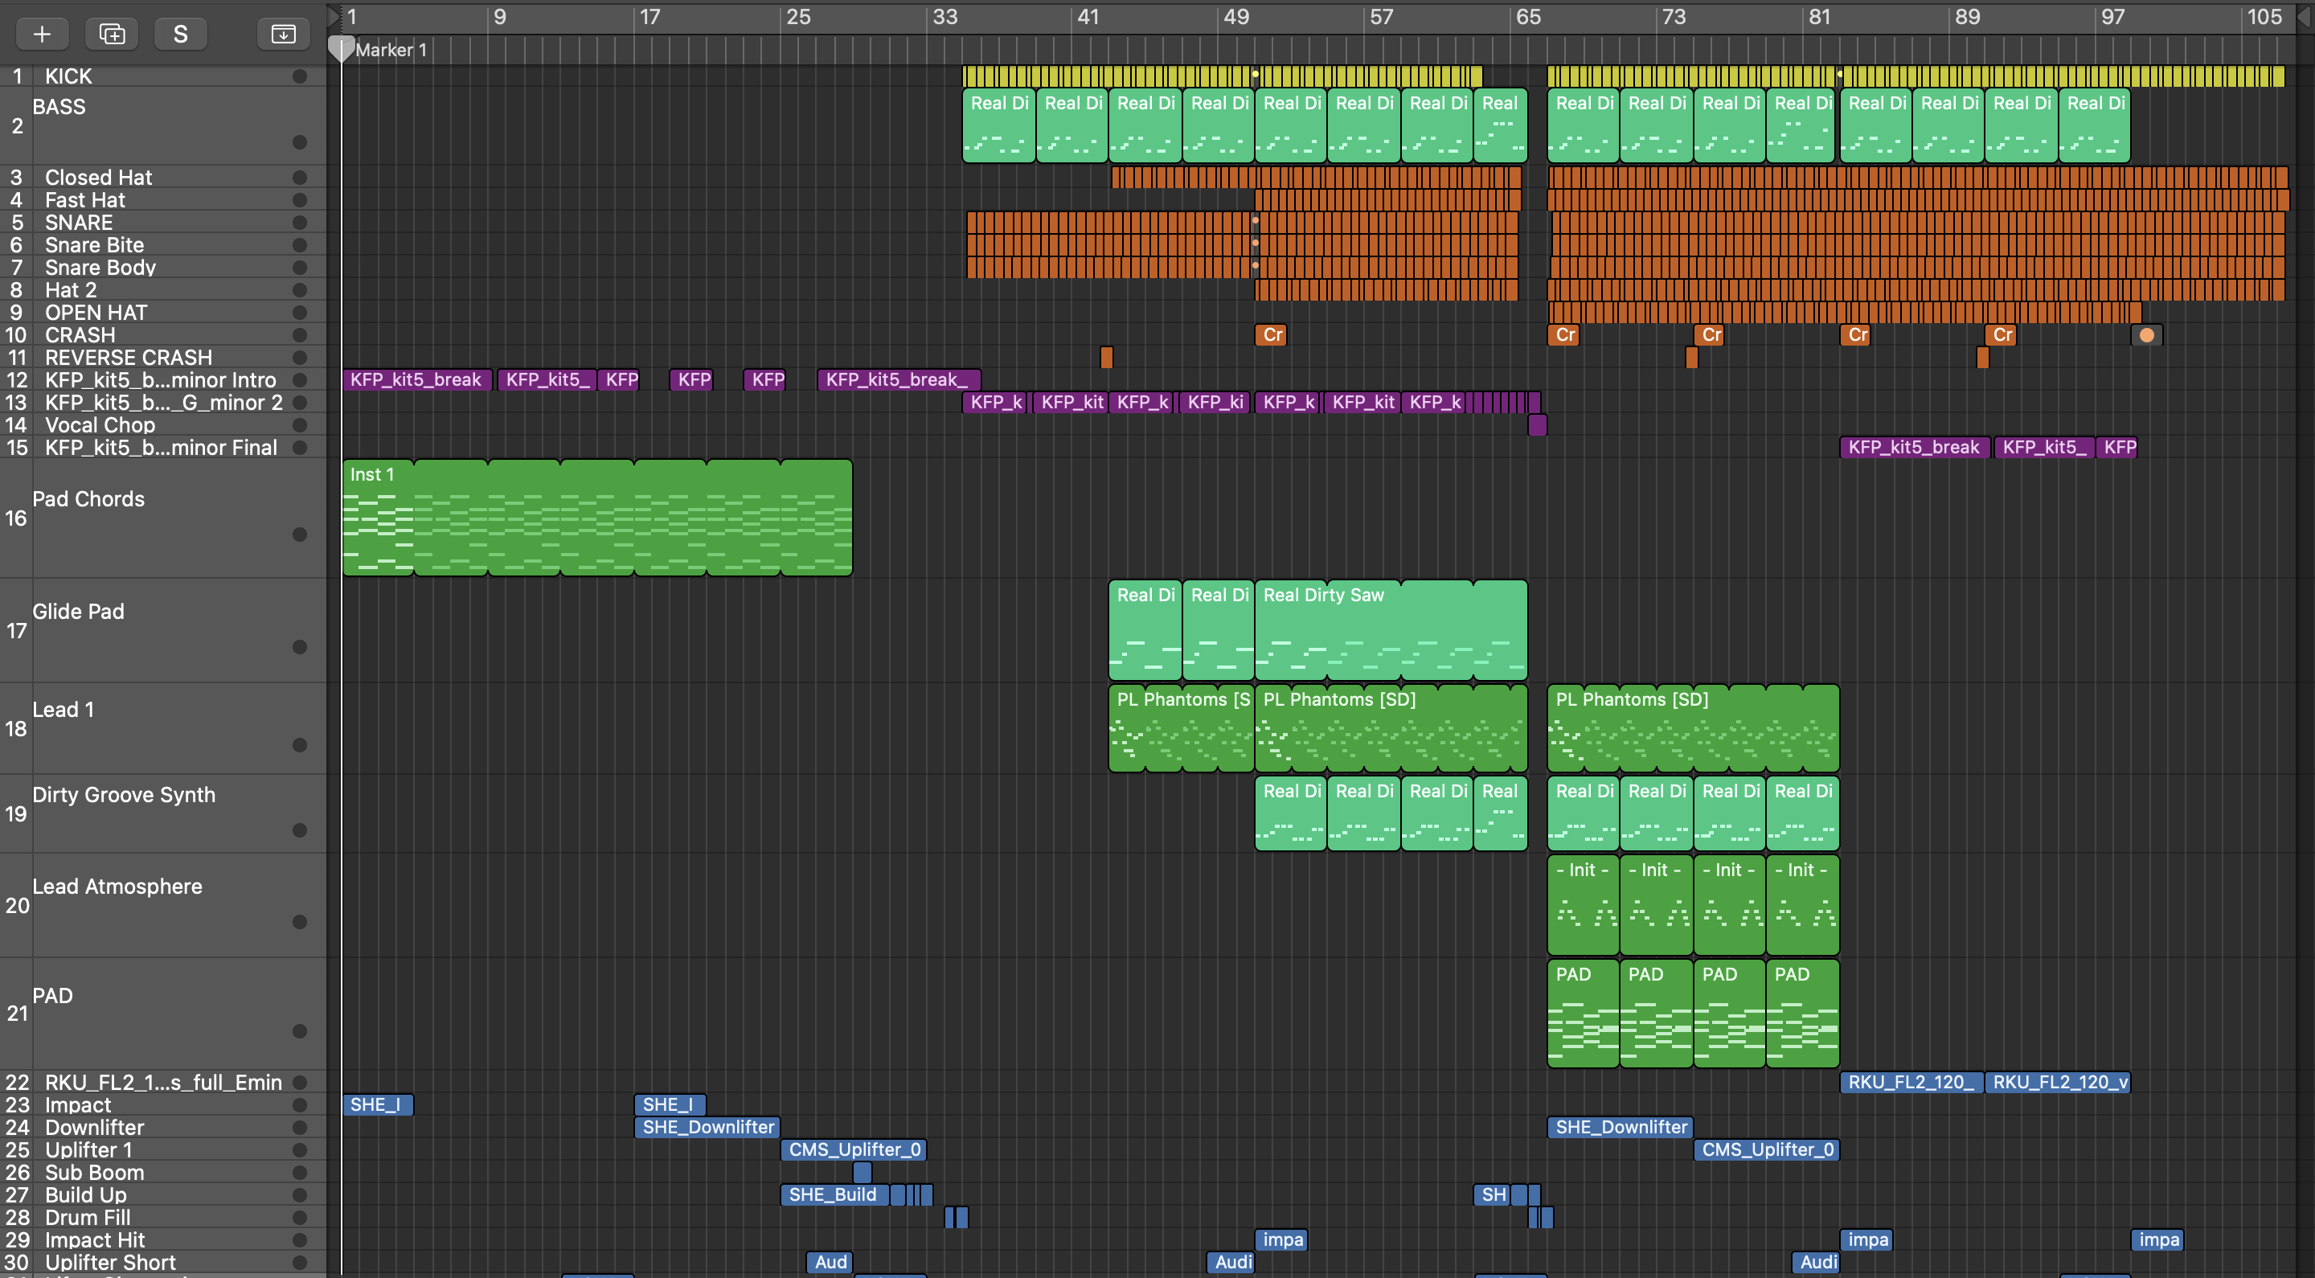2315x1278 pixels.
Task: Click the Add Track plus button
Action: pyautogui.click(x=41, y=34)
